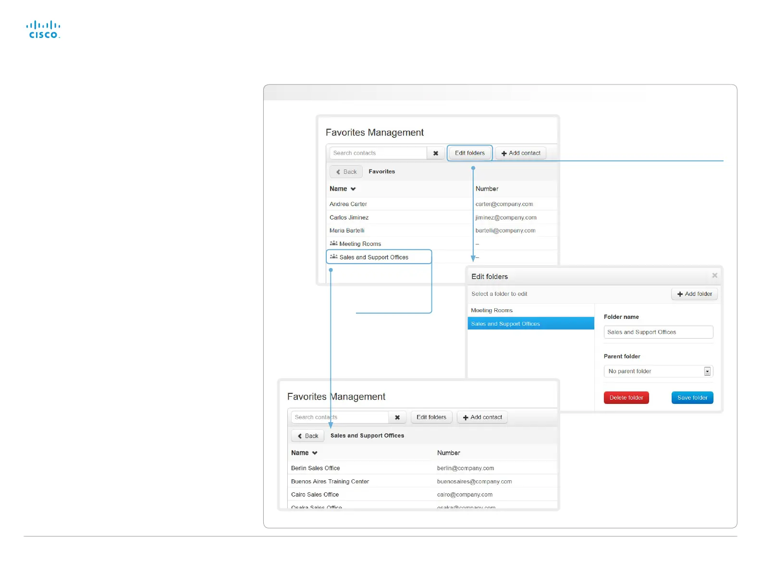The image size is (761, 572).
Task: Click jiminez@company.com number
Action: (x=506, y=218)
